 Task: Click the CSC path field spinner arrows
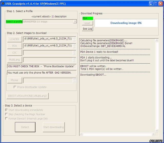(x=74, y=53)
